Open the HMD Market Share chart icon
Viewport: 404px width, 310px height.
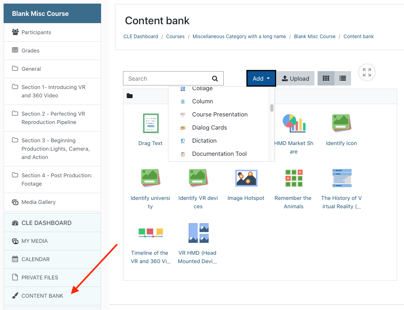pyautogui.click(x=294, y=123)
